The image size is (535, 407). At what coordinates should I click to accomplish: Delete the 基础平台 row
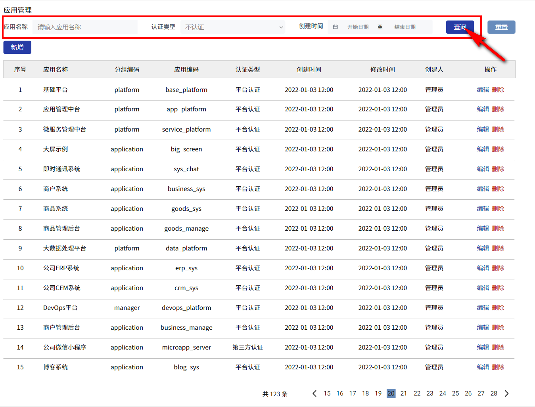click(x=498, y=90)
